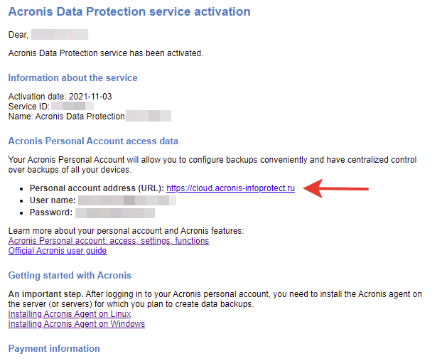442x361 pixels.
Task: Click the blurred recipient name after Dear
Action: 60,35
